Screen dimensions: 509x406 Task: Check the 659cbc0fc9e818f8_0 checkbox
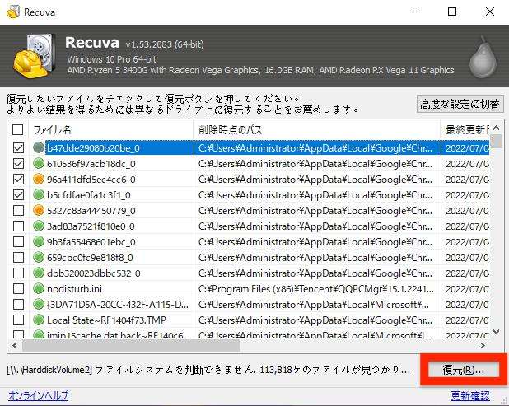[x=18, y=258]
